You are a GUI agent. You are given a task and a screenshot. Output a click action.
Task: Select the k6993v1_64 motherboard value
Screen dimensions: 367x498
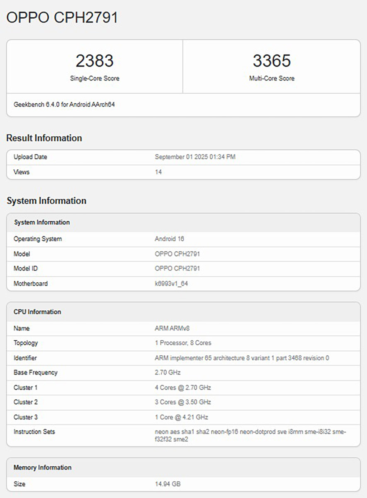coord(172,283)
